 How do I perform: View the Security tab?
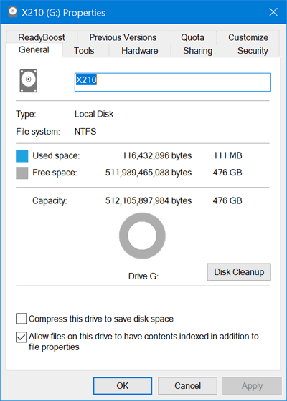pyautogui.click(x=253, y=51)
